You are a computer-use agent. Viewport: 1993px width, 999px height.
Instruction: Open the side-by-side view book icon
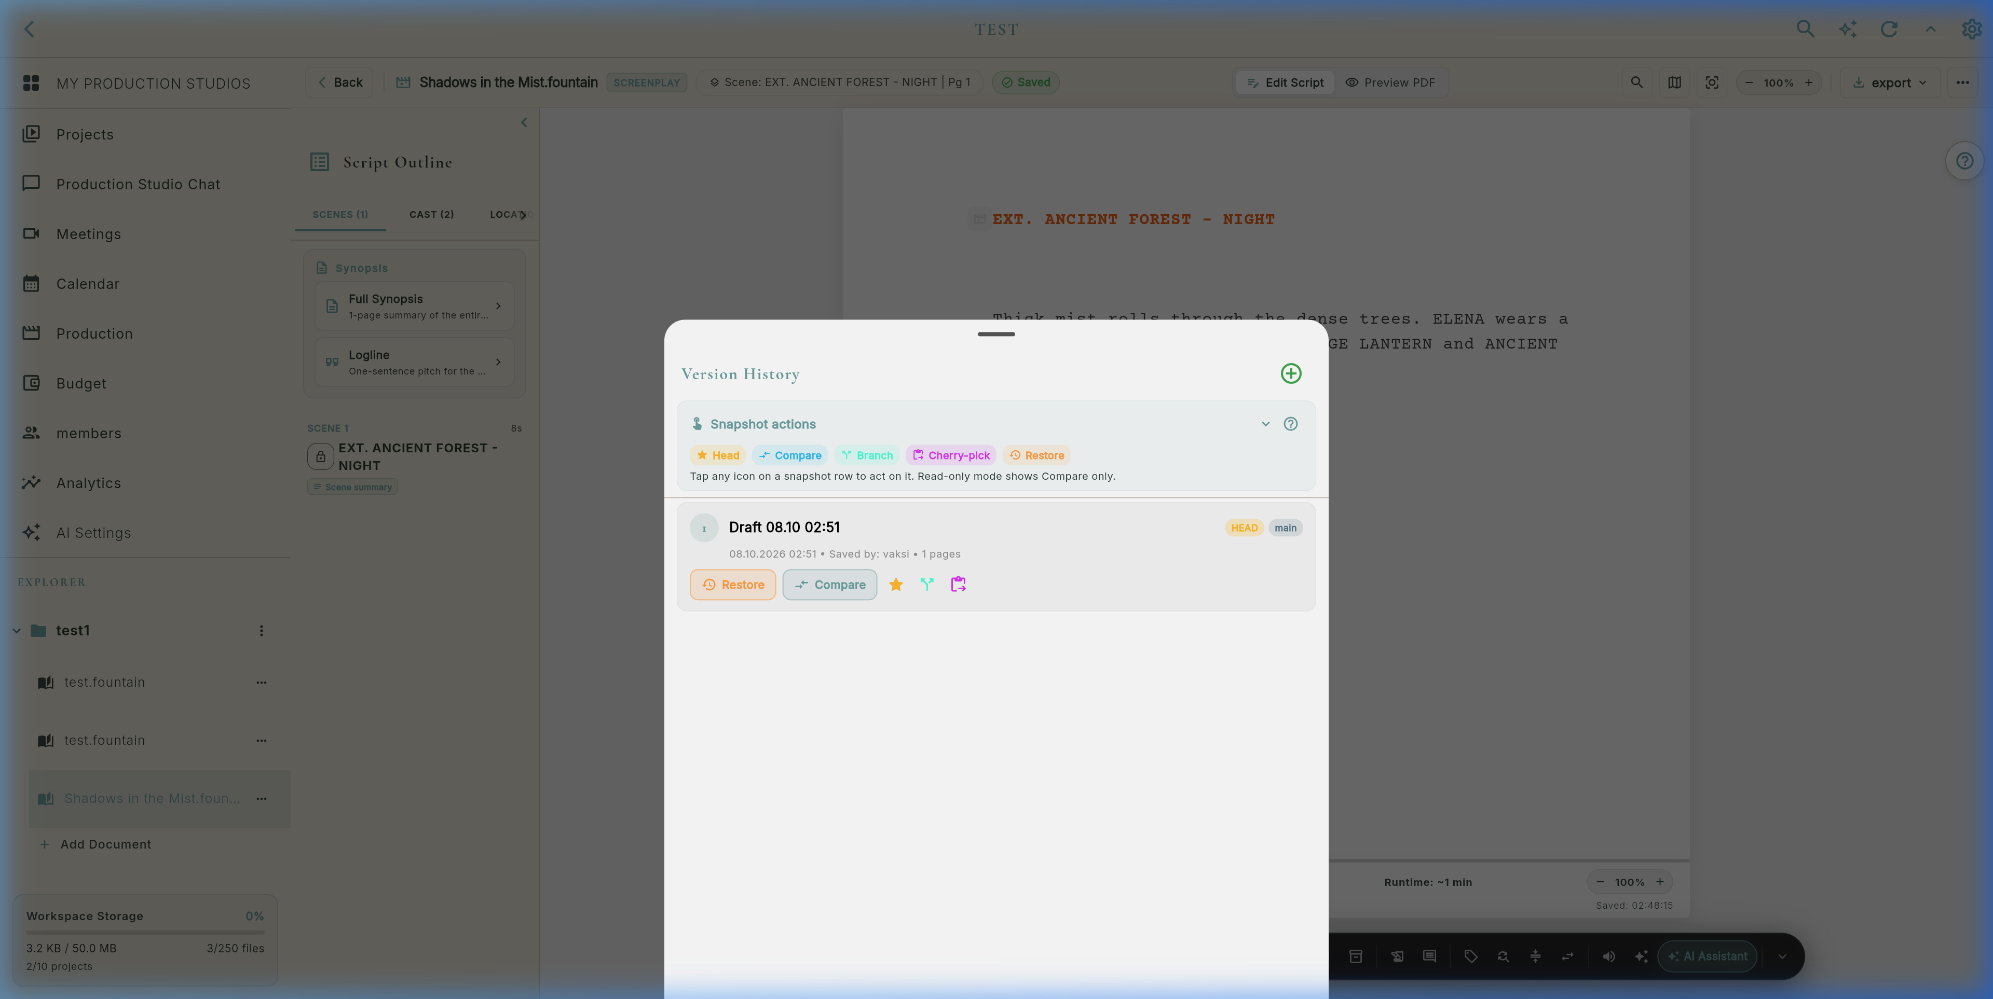tap(1674, 83)
